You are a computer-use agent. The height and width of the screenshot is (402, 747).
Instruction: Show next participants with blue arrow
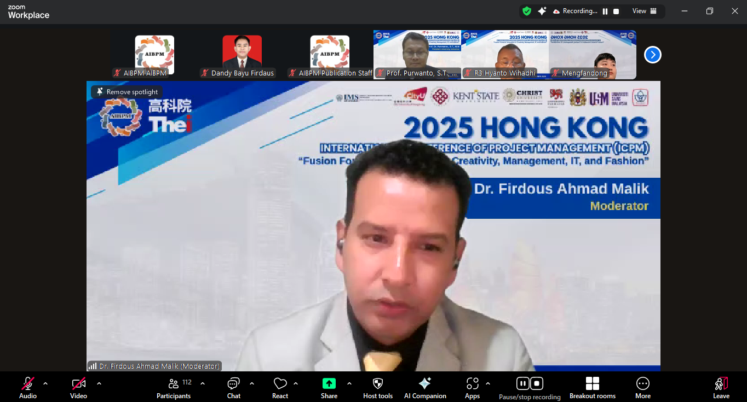click(x=652, y=55)
